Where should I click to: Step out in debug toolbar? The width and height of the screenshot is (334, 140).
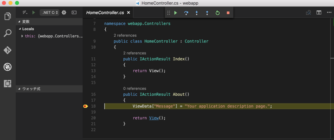[207, 13]
